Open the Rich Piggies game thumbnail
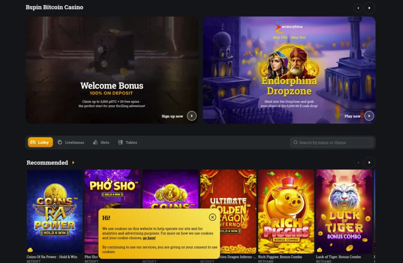The height and width of the screenshot is (263, 403). (x=286, y=211)
